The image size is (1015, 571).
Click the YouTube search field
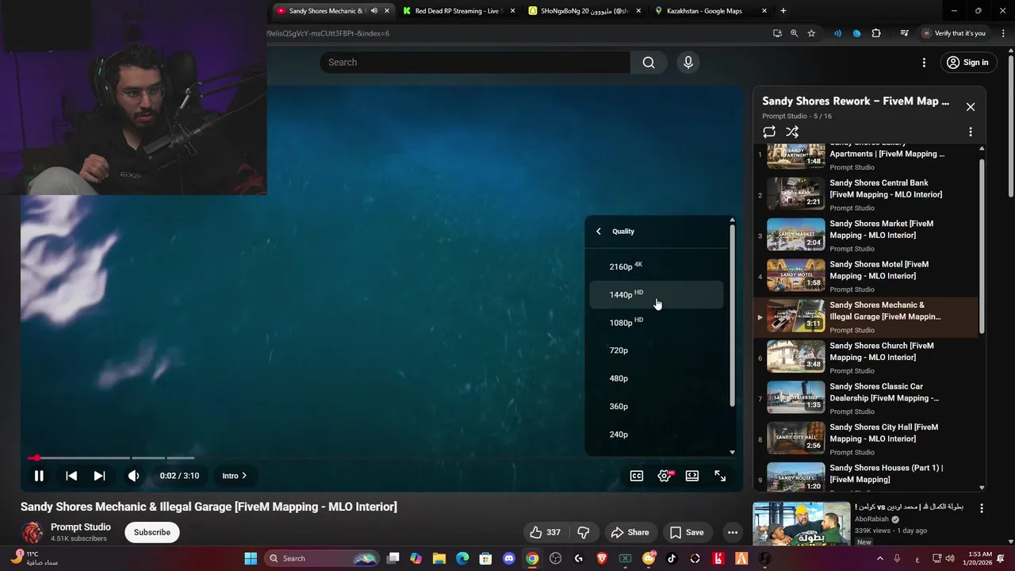pos(474,62)
